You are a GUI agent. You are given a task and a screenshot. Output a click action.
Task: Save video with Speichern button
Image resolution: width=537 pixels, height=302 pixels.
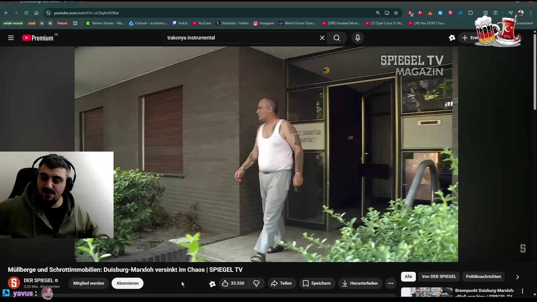tap(317, 283)
